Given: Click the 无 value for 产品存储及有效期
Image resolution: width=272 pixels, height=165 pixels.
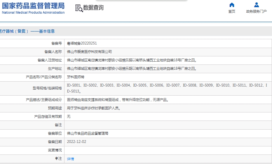Looking at the screenshot, I should click(x=69, y=116).
